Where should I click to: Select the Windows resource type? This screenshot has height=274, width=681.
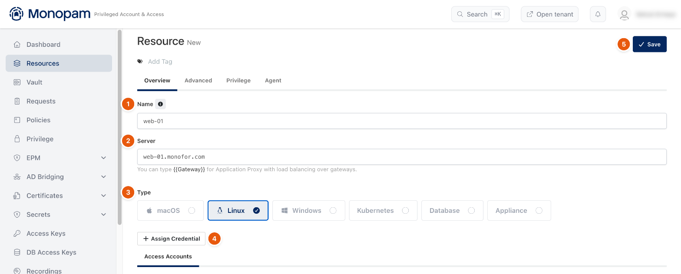pos(309,211)
